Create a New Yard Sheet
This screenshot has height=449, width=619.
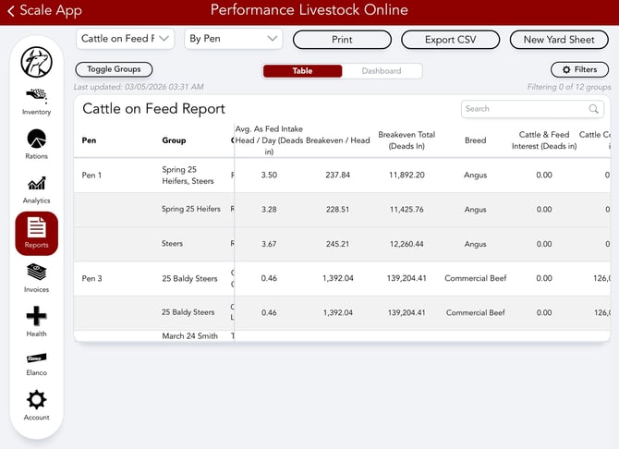point(558,40)
